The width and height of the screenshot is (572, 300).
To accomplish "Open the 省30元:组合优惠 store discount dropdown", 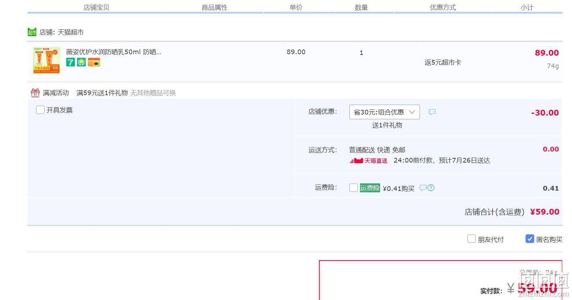I will [x=384, y=112].
